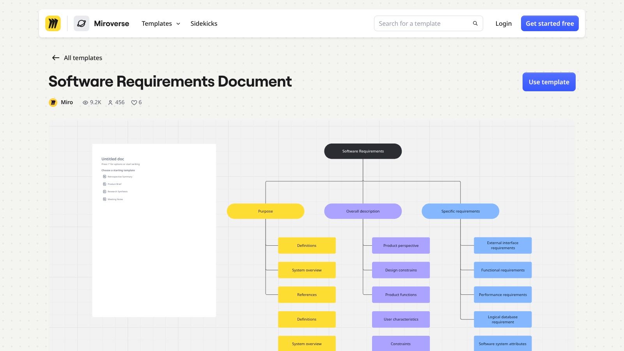Click the eye views icon

click(85, 103)
